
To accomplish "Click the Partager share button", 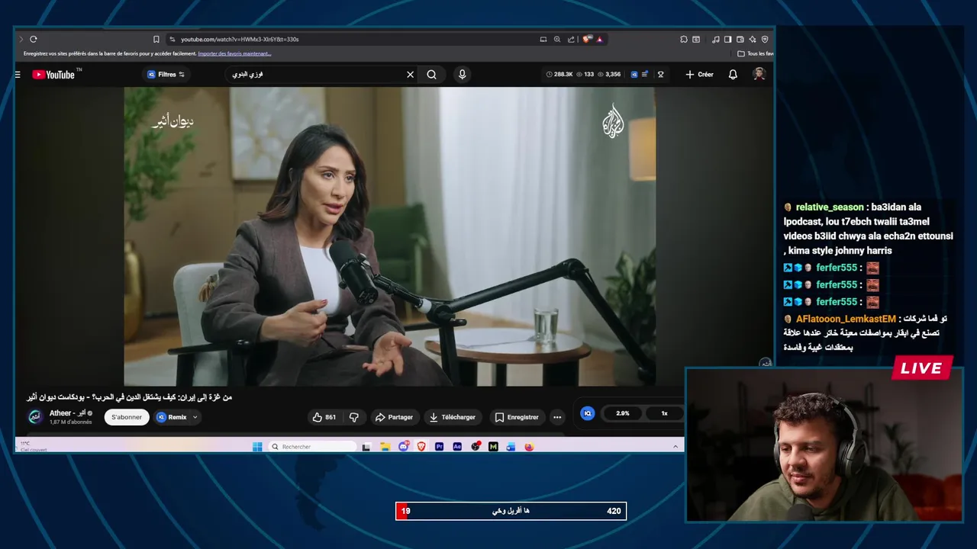I will 394,417.
